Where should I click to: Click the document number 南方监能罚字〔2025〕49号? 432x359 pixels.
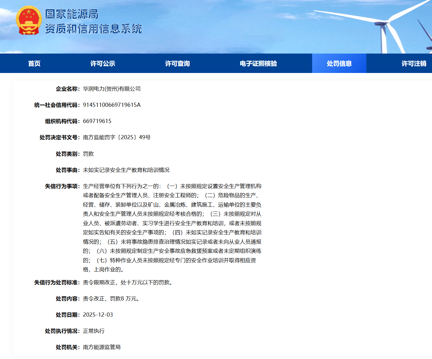pos(117,137)
